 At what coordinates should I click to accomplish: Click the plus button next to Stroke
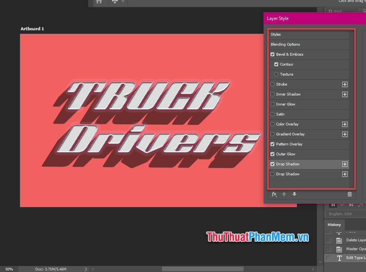pyautogui.click(x=345, y=84)
